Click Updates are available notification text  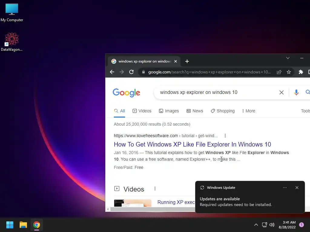tap(220, 199)
